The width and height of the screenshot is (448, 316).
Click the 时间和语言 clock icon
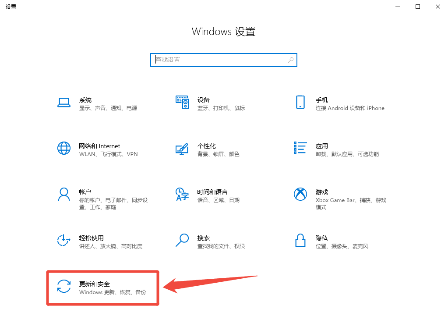pyautogui.click(x=182, y=194)
